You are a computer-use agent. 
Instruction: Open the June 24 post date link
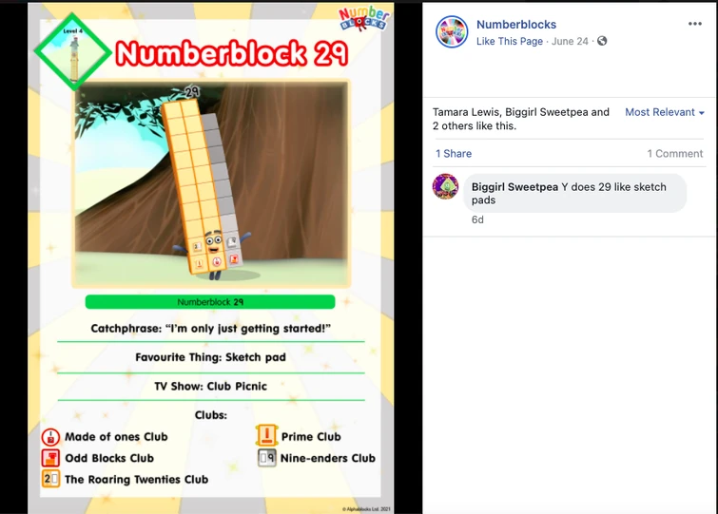pyautogui.click(x=570, y=41)
